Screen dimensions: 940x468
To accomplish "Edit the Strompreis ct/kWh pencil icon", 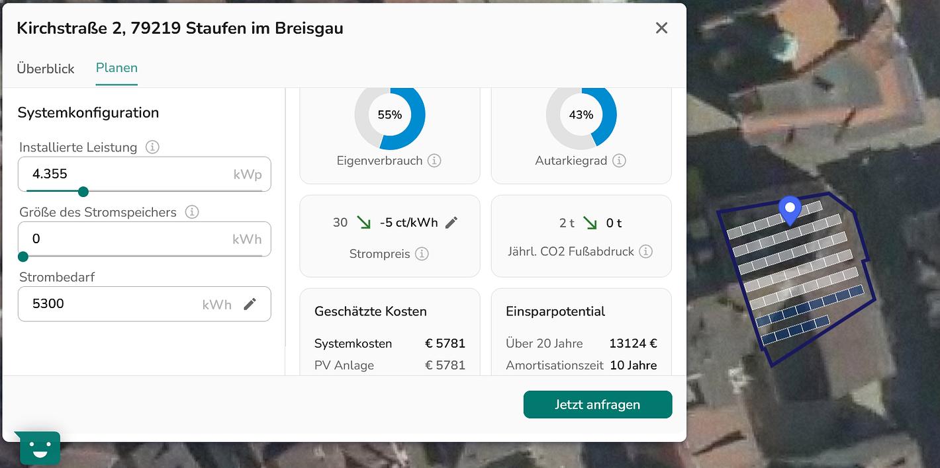I will [x=451, y=223].
